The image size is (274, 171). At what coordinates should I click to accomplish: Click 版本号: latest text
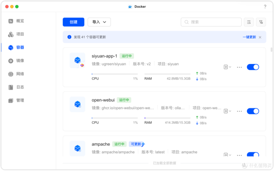pos(153,152)
